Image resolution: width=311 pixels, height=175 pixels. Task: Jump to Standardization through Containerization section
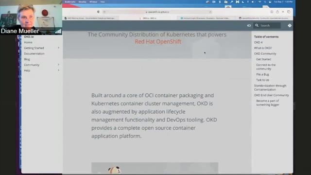[x=270, y=87]
